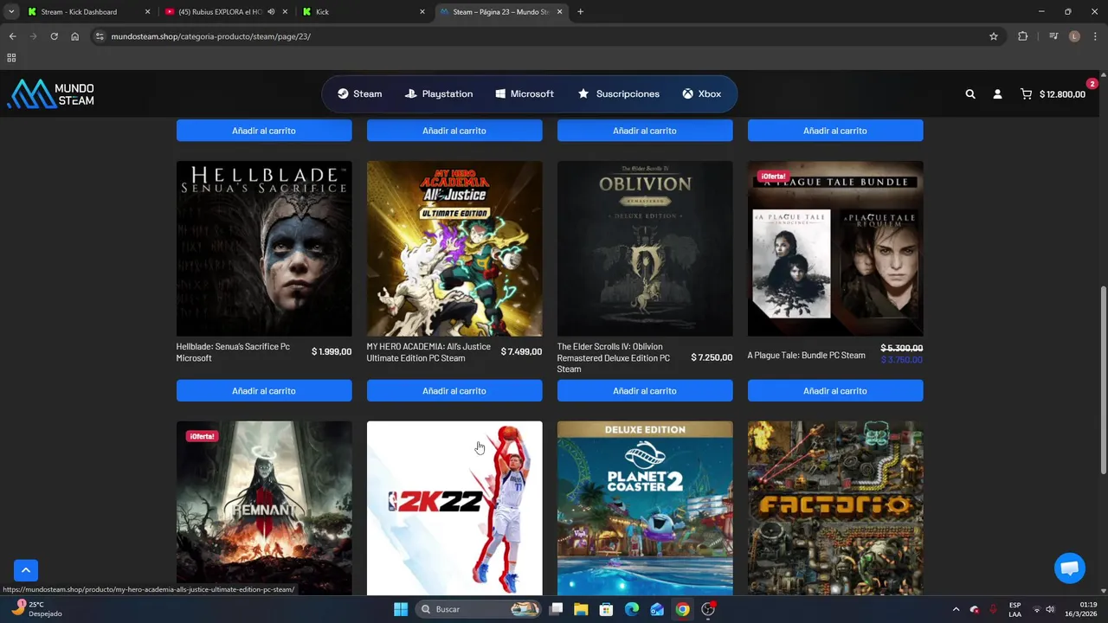Viewport: 1108px width, 623px height.
Task: Open the media control icon in Chrome toolbar
Action: 1053,36
